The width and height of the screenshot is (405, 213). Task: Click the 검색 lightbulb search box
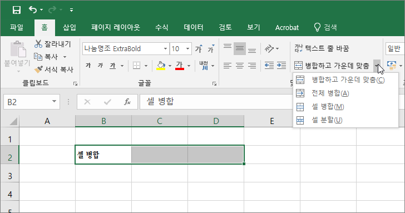point(325,27)
